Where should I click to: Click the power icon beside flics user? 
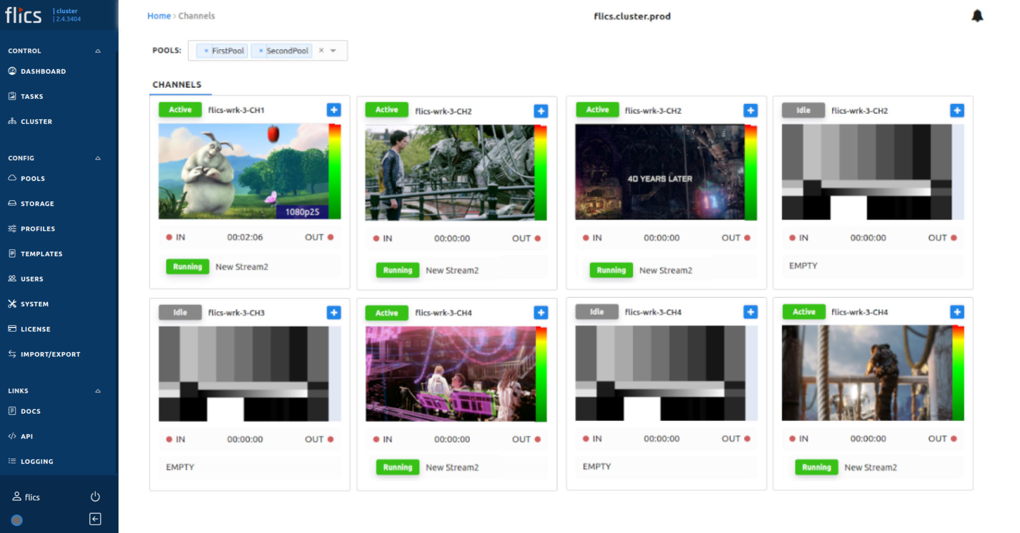coord(95,497)
